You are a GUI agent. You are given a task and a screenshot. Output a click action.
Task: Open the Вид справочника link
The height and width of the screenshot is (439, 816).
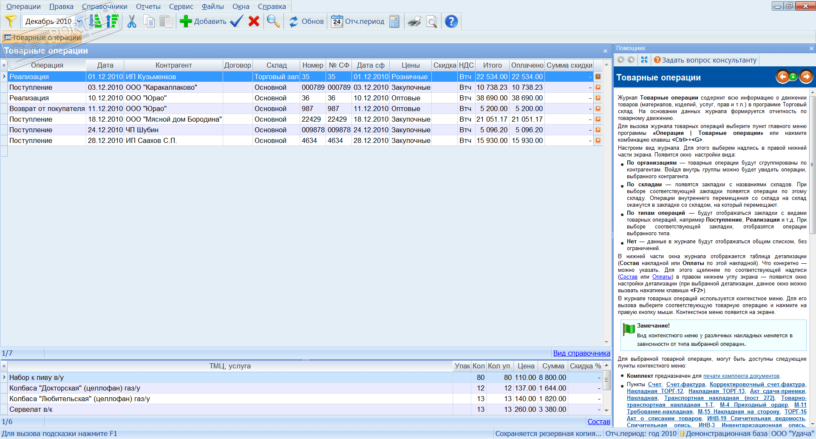click(x=581, y=353)
